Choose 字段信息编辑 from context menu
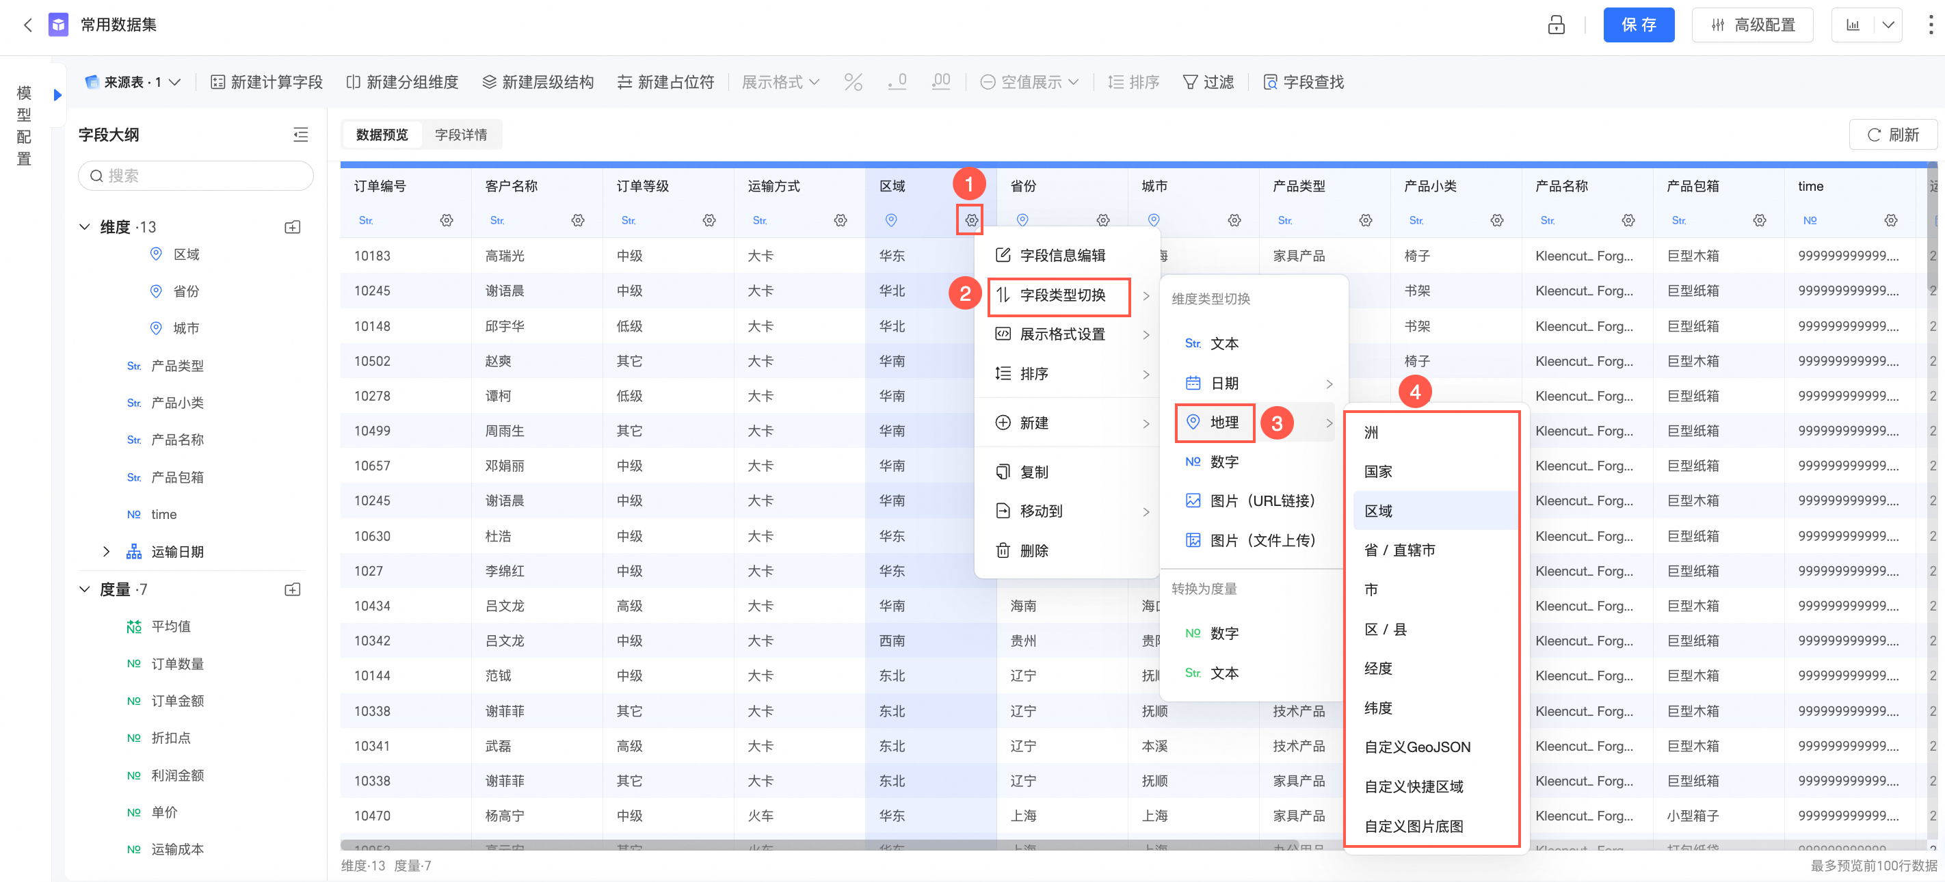Viewport: 1945px width, 882px height. click(1061, 255)
